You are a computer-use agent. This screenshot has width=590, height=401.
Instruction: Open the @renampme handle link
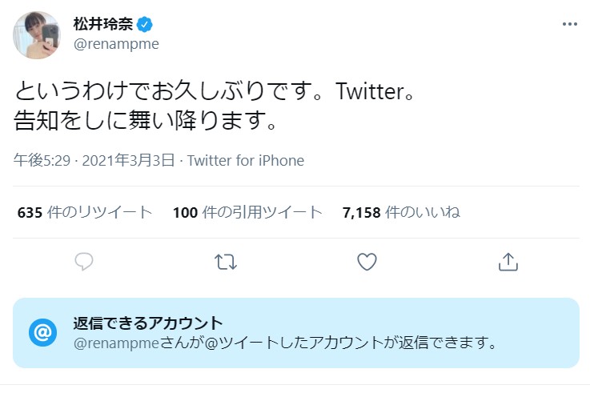pos(116,44)
